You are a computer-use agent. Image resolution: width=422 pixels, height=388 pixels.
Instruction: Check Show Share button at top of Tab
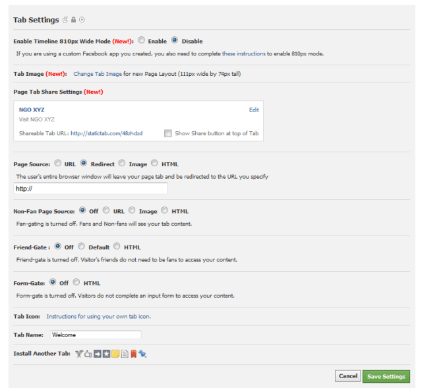tap(168, 133)
